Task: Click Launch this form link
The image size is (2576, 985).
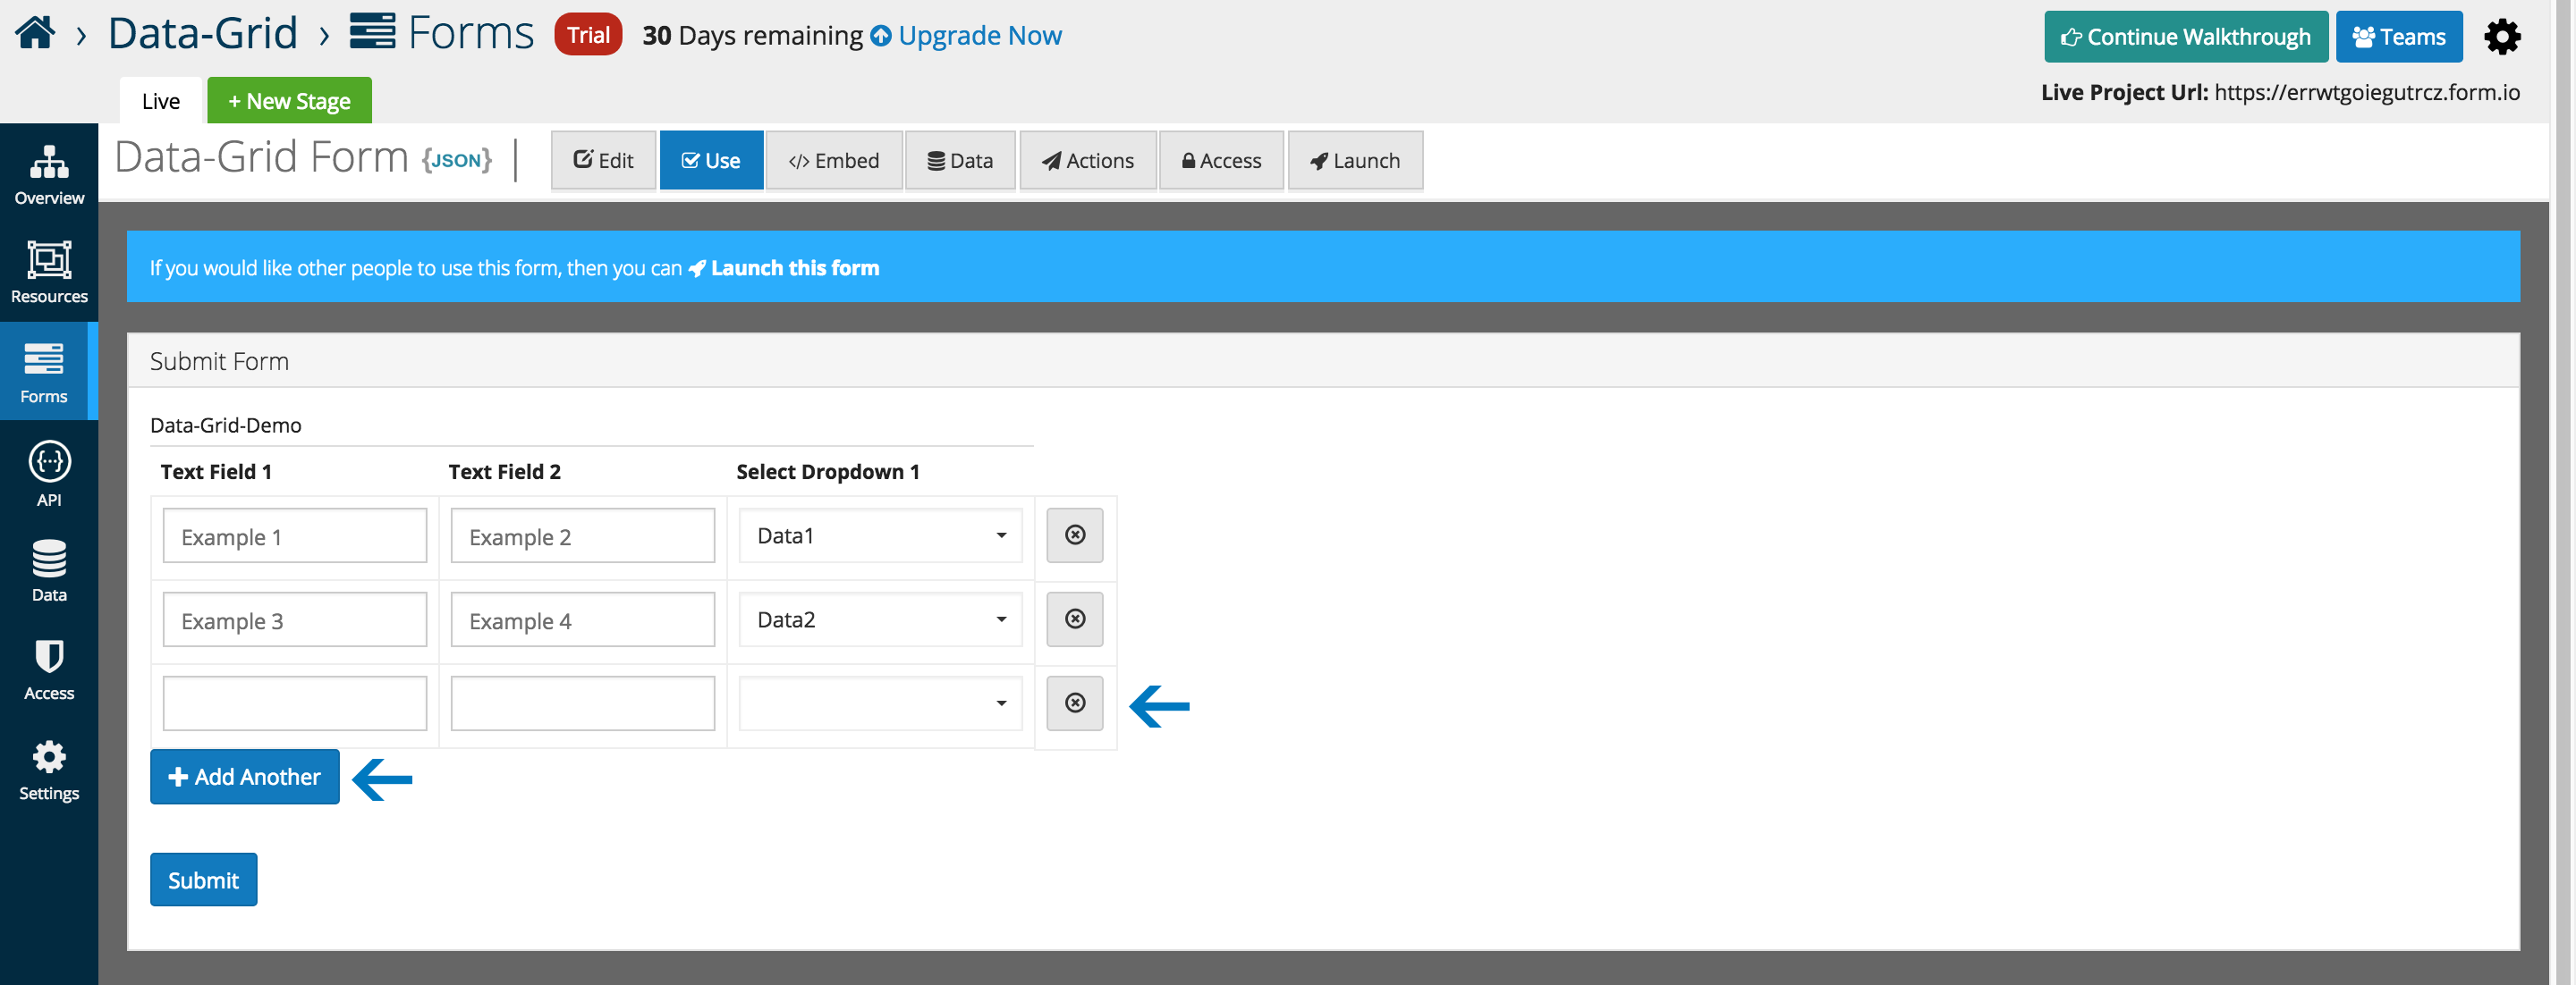Action: [784, 268]
